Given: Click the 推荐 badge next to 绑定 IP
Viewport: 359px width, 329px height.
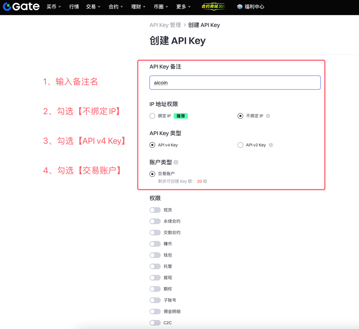Looking at the screenshot, I should (181, 116).
